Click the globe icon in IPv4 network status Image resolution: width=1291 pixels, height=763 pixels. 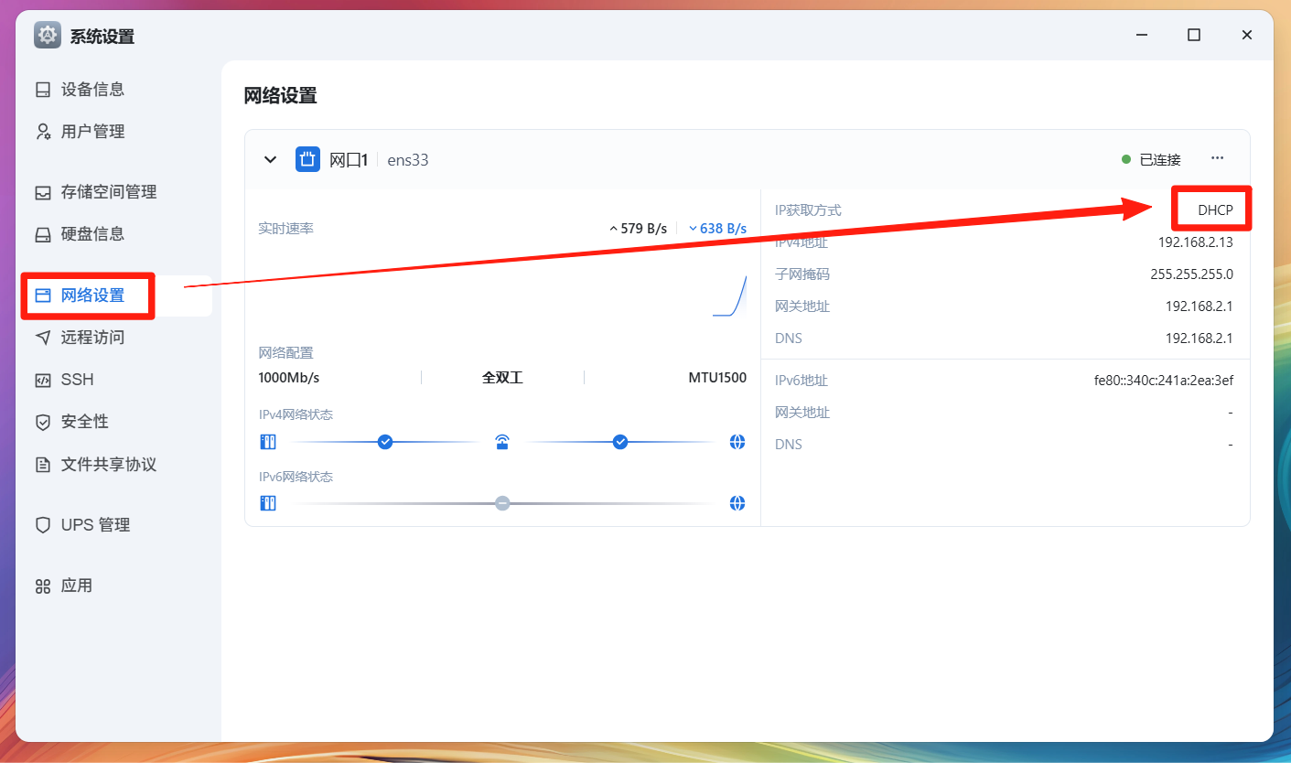(737, 443)
